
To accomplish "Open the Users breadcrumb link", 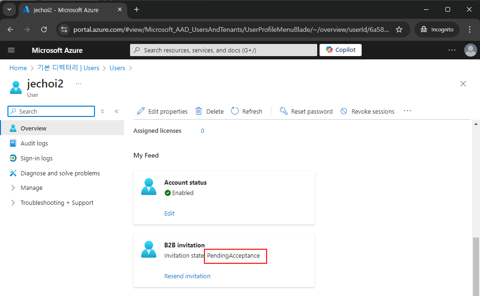I will coord(117,68).
